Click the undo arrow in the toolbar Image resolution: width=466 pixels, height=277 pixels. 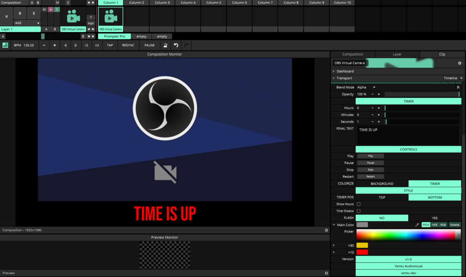[176, 45]
